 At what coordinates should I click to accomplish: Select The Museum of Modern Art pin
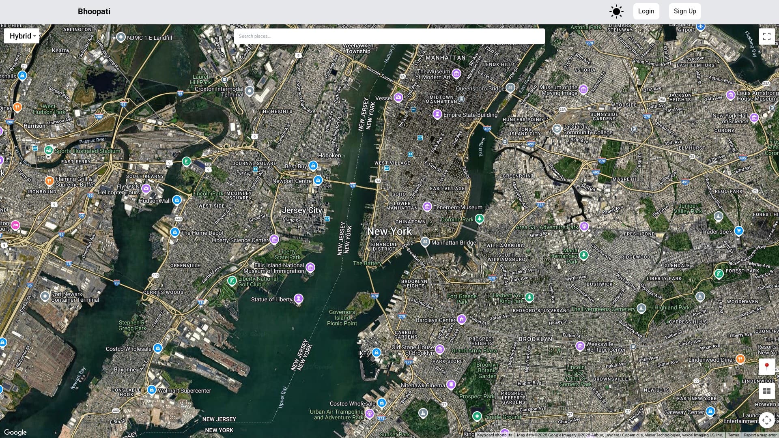[x=456, y=73]
